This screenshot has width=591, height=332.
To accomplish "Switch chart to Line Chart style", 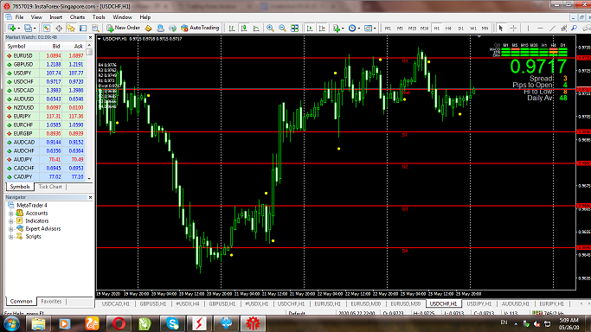I will (x=256, y=29).
